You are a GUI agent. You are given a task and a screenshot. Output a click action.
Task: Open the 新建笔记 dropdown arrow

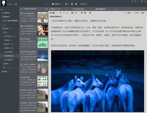[62, 4]
